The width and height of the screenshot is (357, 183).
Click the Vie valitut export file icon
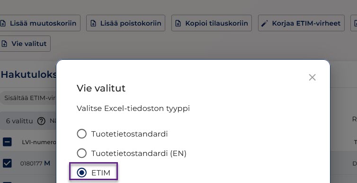coord(4,44)
